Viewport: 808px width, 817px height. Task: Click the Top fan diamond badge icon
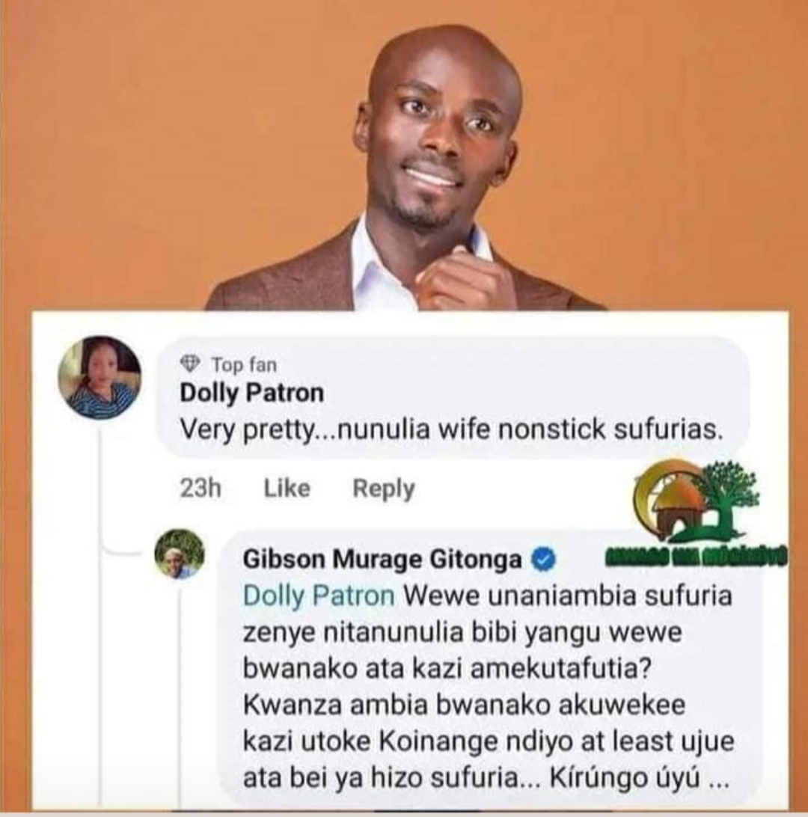tap(189, 363)
